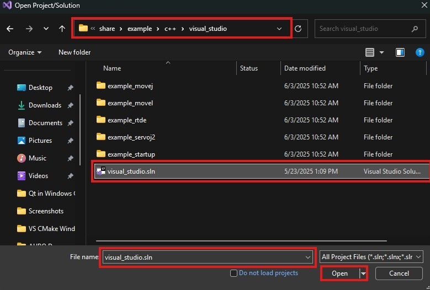Image resolution: width=430 pixels, height=290 pixels.
Task: Click the search magnifier icon
Action: (415, 29)
